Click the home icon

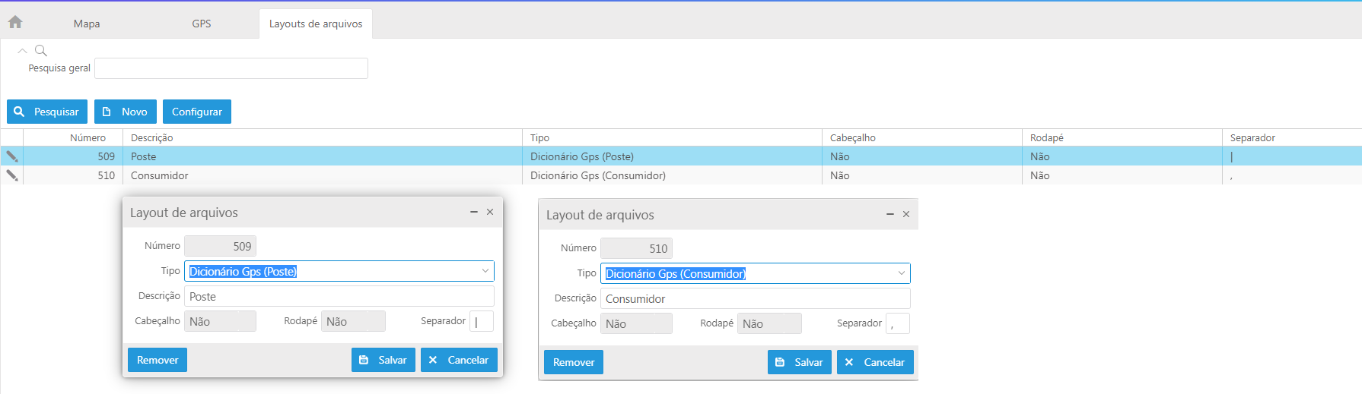point(15,22)
